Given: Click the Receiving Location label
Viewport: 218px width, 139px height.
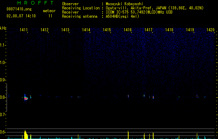Looking at the screenshot, I should [x=81, y=8].
